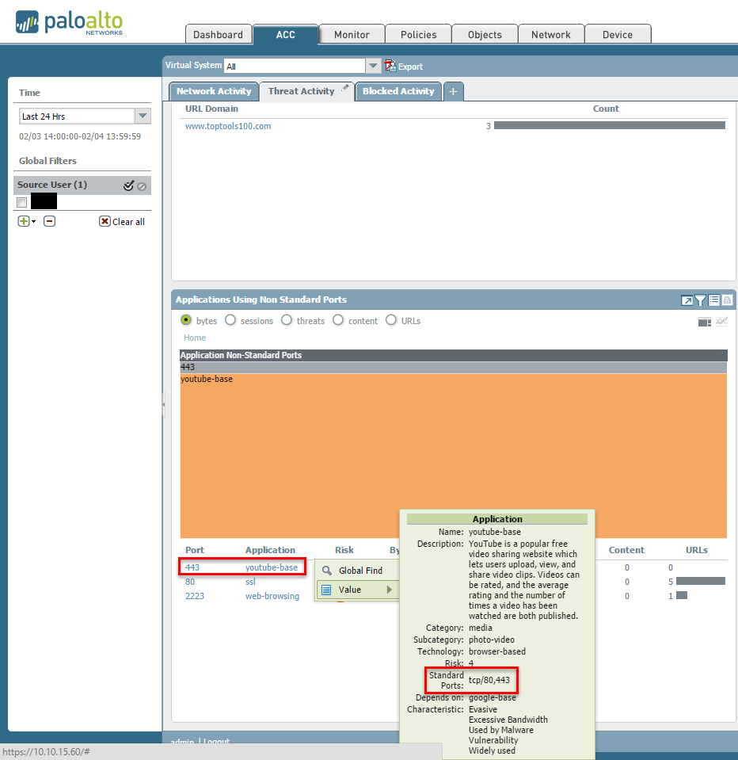Click the Value list icon in context menu
The image size is (738, 760).
pyautogui.click(x=326, y=590)
